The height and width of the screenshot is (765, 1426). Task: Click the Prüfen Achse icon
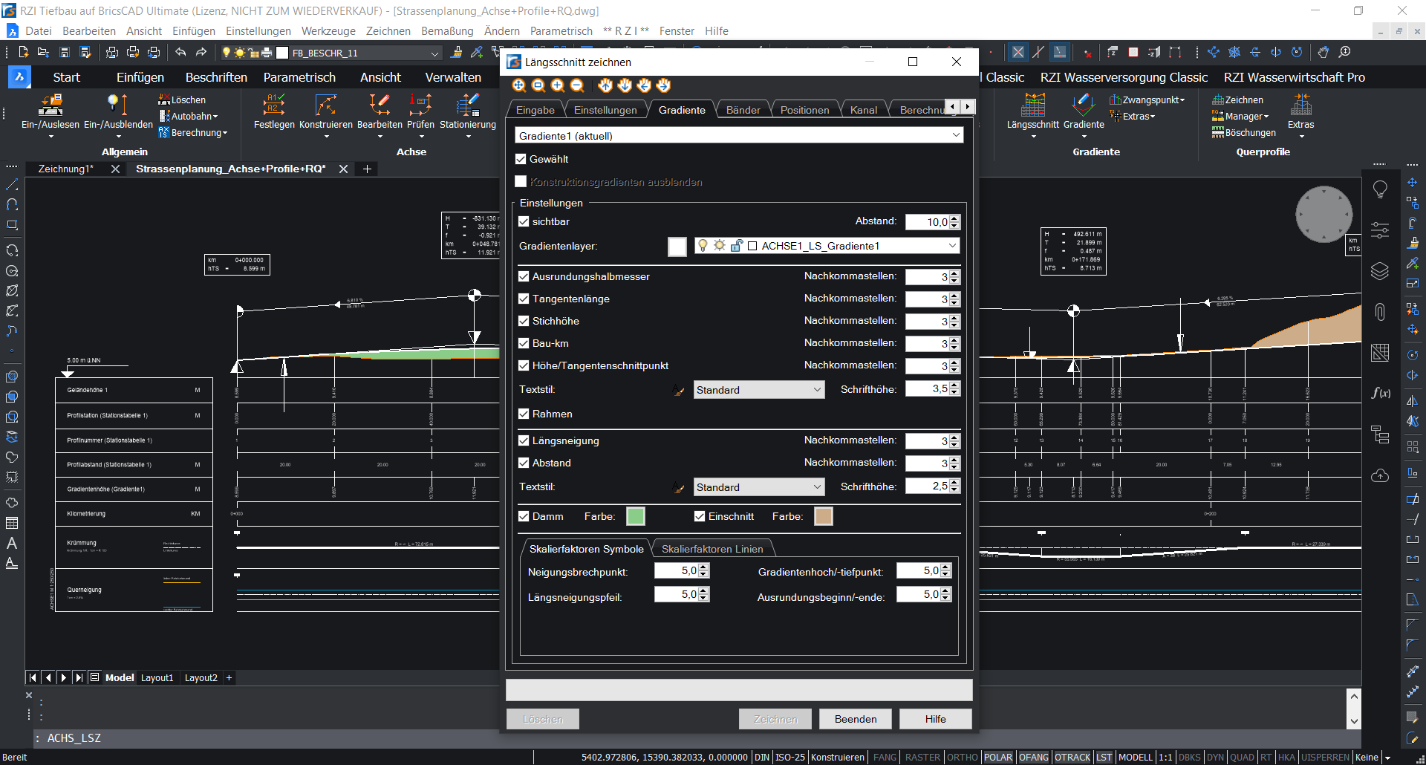pos(420,105)
